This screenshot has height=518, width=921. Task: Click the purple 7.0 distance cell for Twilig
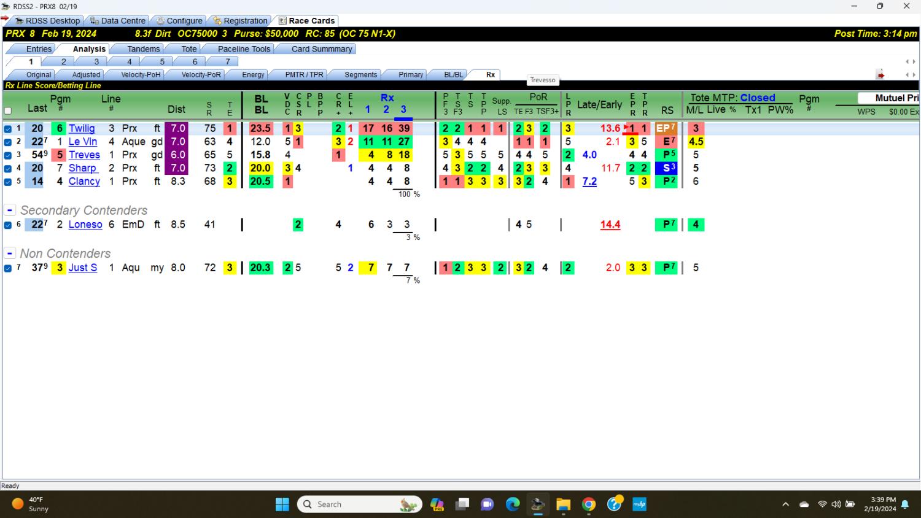point(177,128)
